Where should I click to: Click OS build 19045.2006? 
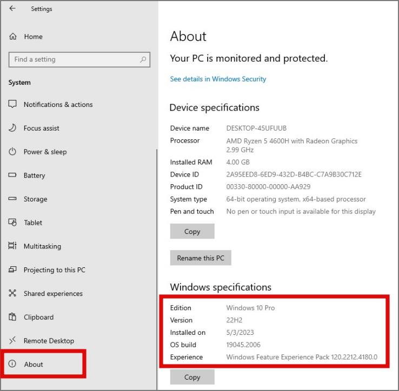(243, 345)
